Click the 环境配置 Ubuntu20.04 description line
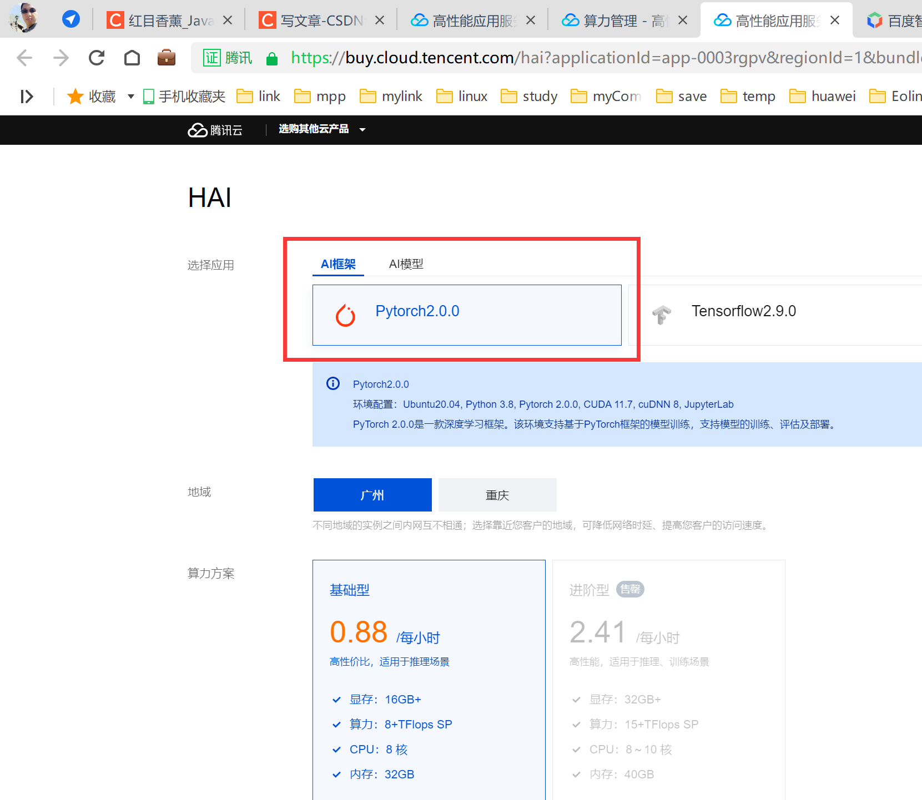This screenshot has width=922, height=800. [543, 404]
